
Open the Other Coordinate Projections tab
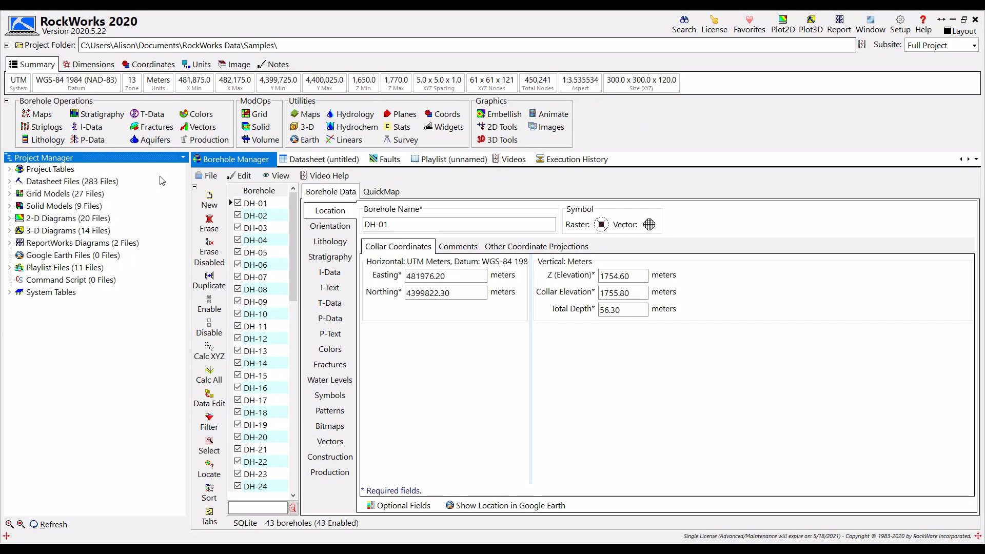pos(536,246)
